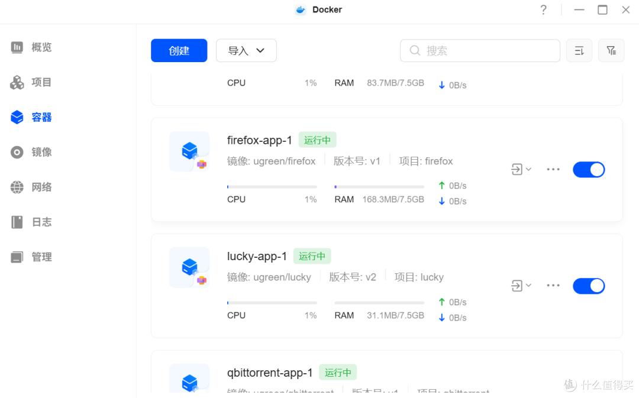639x398 pixels.
Task: Click the 项目: lucky label
Action: (x=419, y=277)
